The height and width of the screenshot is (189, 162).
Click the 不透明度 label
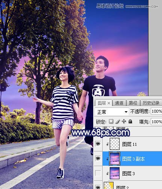(x=140, y=111)
